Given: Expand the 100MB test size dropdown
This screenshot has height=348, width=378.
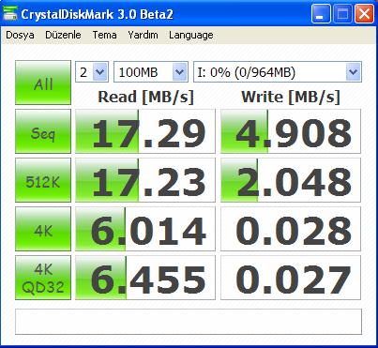Looking at the screenshot, I should tap(151, 72).
